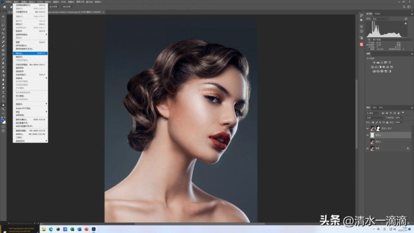
Task: Toggle lock transparent pixels
Action: (373, 122)
